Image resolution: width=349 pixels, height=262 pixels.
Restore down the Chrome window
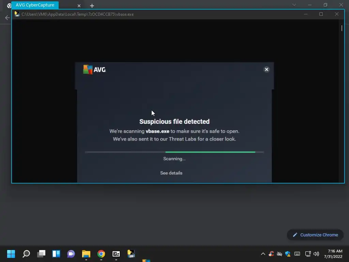point(325,5)
